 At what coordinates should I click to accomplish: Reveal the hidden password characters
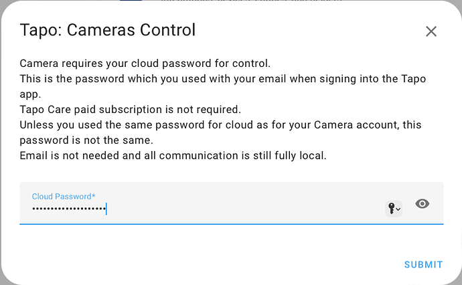[422, 204]
